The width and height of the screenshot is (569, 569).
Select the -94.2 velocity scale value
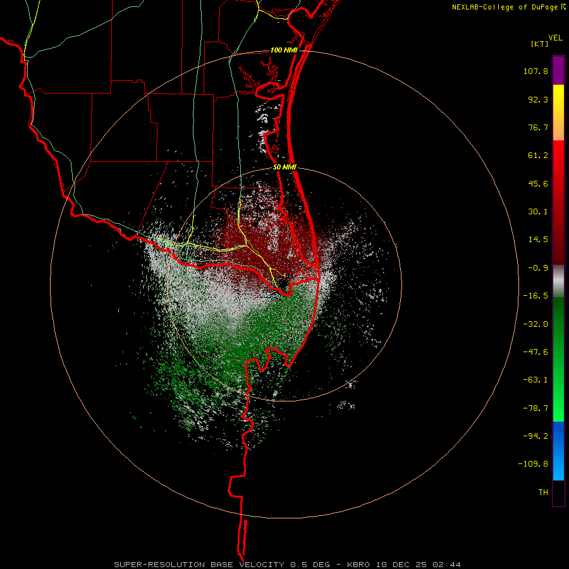535,436
